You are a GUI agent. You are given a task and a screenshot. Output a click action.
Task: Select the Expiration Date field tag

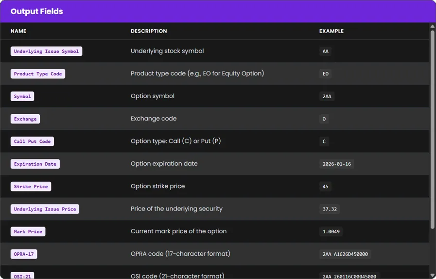coord(35,164)
